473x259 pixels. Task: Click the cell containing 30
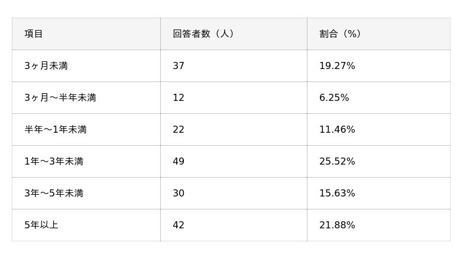click(179, 194)
